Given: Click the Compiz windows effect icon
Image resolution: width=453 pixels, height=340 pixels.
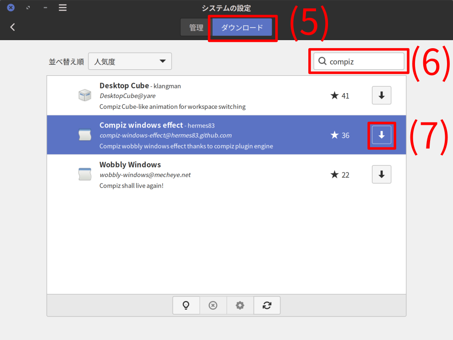Looking at the screenshot, I should (85, 135).
